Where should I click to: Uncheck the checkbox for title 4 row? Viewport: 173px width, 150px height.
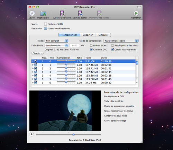36,76
